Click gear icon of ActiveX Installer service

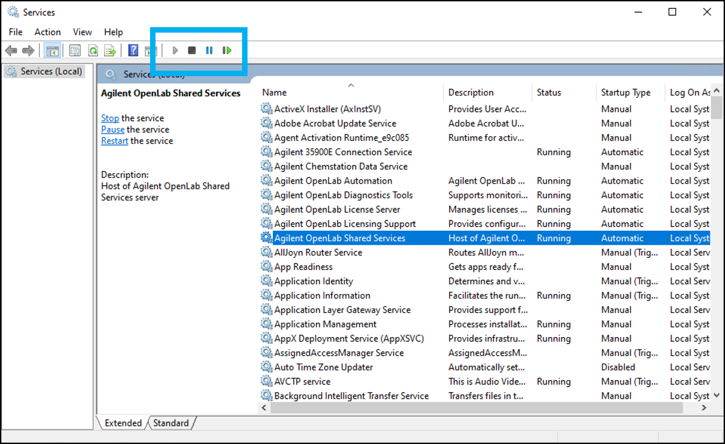tap(266, 109)
